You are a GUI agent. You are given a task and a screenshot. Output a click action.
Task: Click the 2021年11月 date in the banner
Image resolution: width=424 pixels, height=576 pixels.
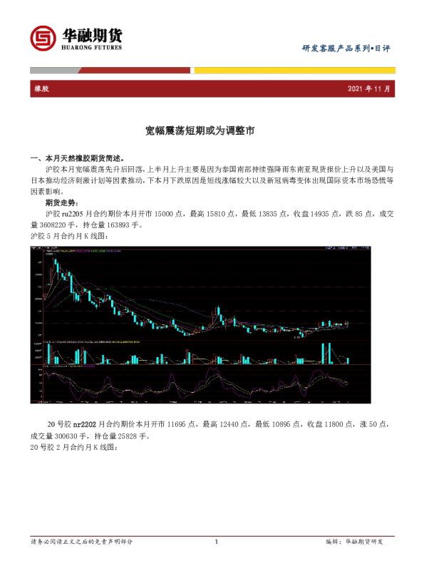[368, 88]
